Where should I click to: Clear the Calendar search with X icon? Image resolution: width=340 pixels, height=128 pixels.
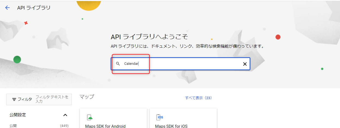tap(245, 64)
